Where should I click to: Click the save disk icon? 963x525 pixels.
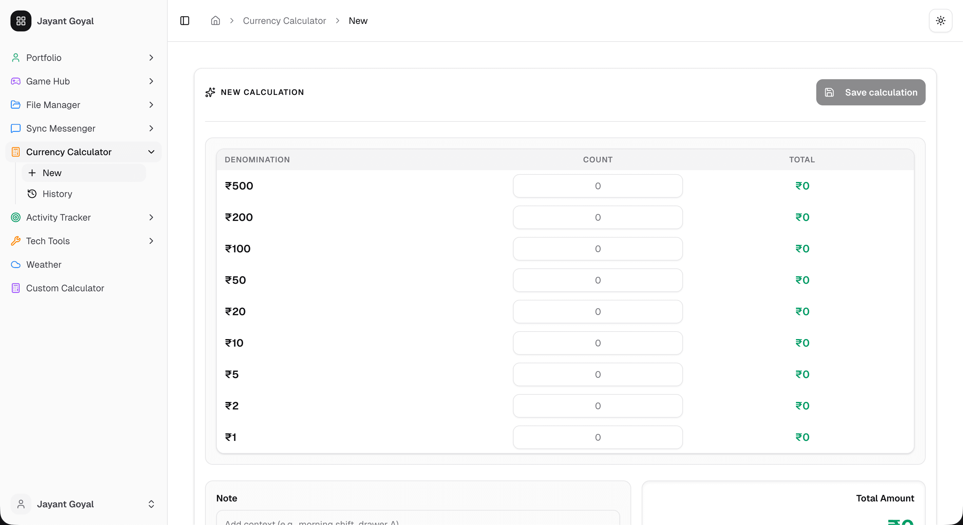(829, 92)
